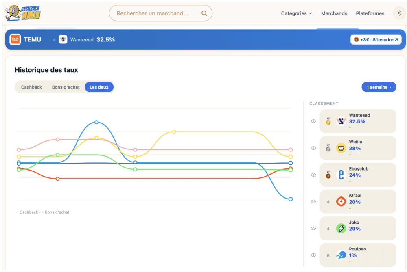The image size is (407, 272).
Task: Click the orange curve dip point
Action: (58, 179)
